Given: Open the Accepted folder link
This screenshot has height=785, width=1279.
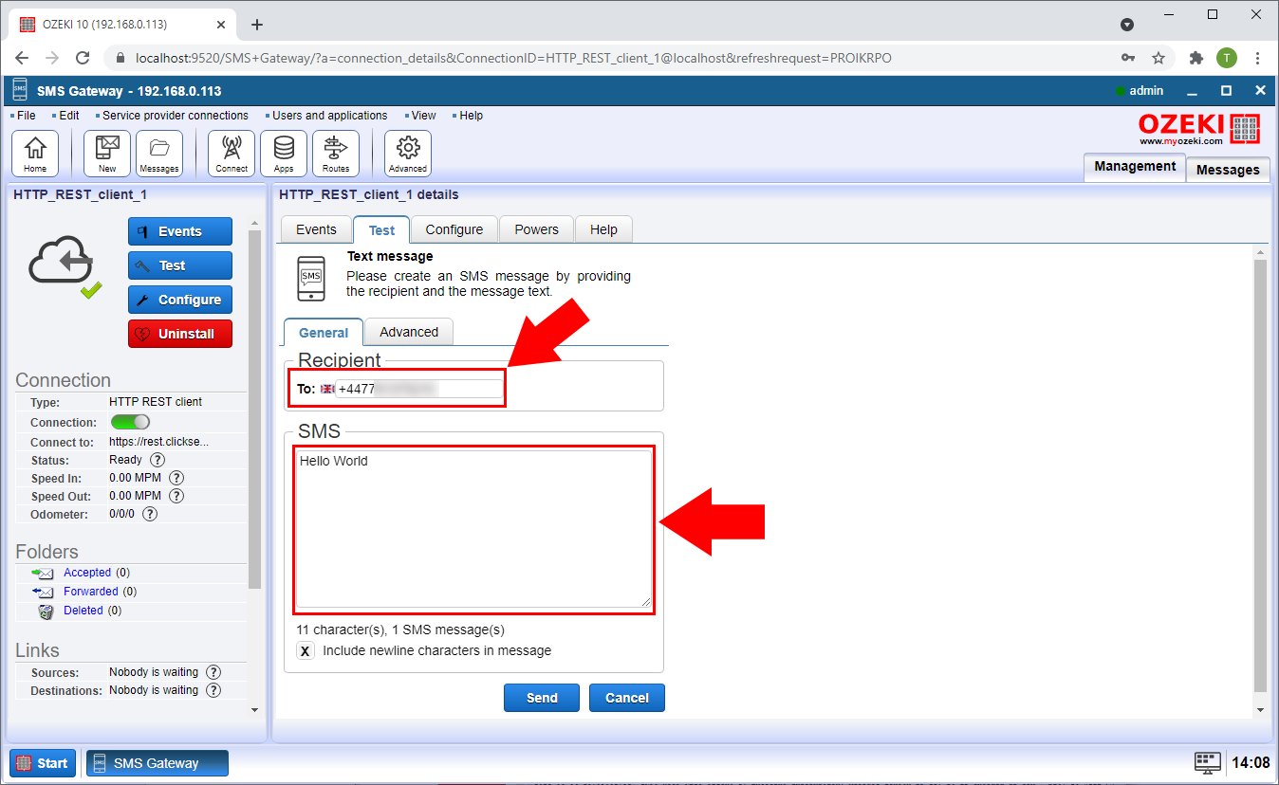Looking at the screenshot, I should point(87,573).
